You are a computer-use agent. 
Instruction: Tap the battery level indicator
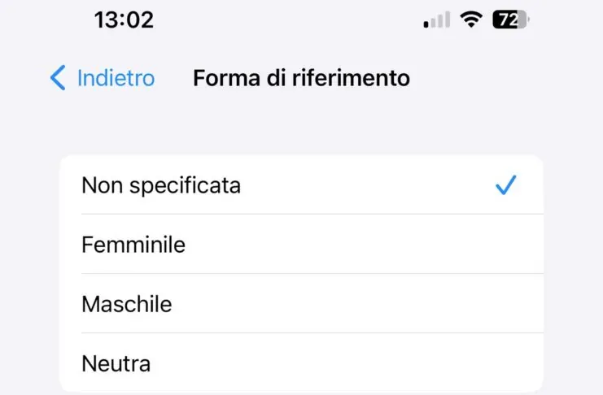click(510, 20)
